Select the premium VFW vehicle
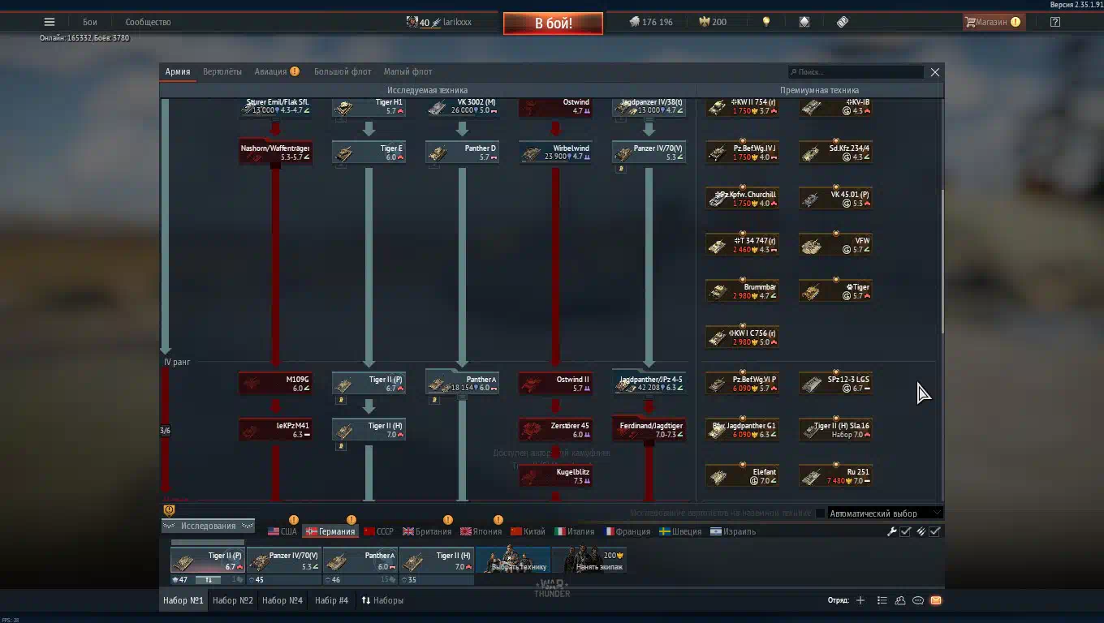The image size is (1104, 623). pyautogui.click(x=835, y=245)
